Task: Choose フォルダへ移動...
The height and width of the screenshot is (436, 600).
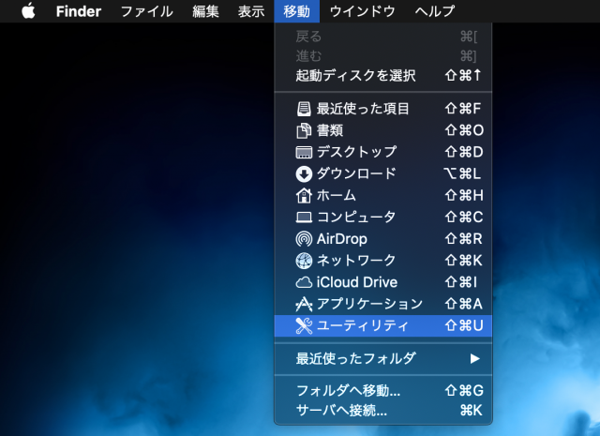Action: coord(383,391)
